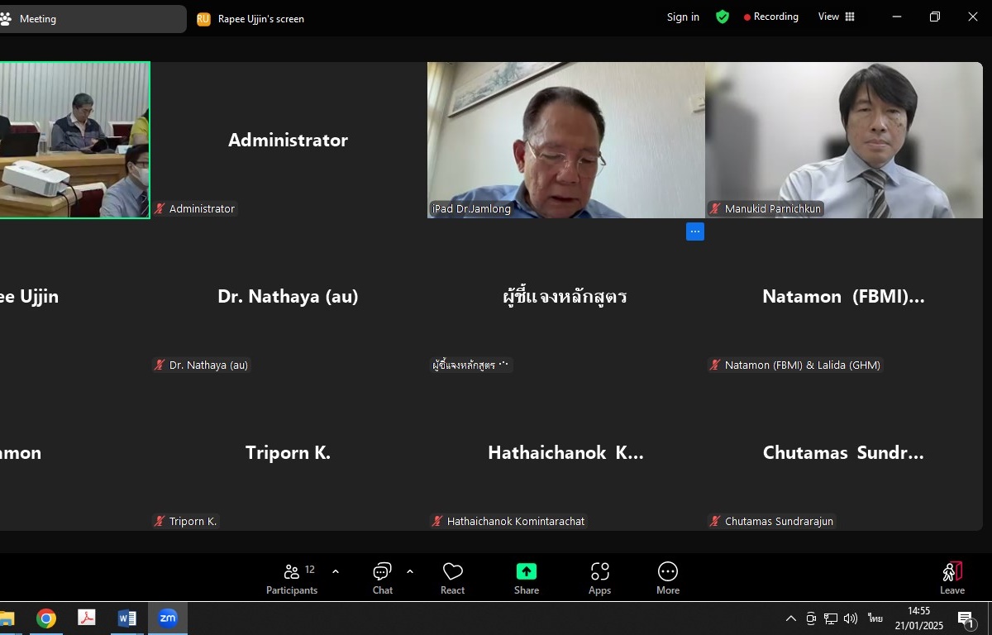Screen dimensions: 992x635
Task: Switch to Rapee Ujjin's screen tab
Action: [x=251, y=19]
